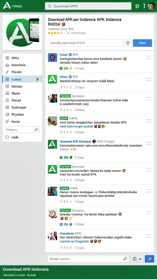Select Plovalied in the sidebar
The image size is (157, 279).
pos(22,114)
